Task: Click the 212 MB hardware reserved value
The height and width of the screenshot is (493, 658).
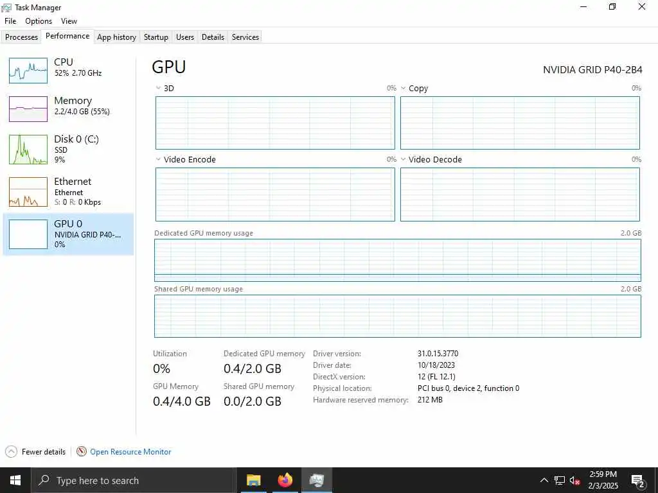Action: click(430, 399)
